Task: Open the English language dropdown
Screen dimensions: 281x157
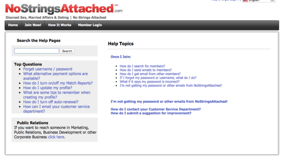Action: point(259,1)
